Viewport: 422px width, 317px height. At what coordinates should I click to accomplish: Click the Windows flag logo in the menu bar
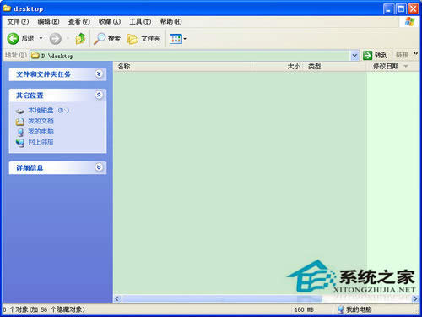[x=409, y=22]
